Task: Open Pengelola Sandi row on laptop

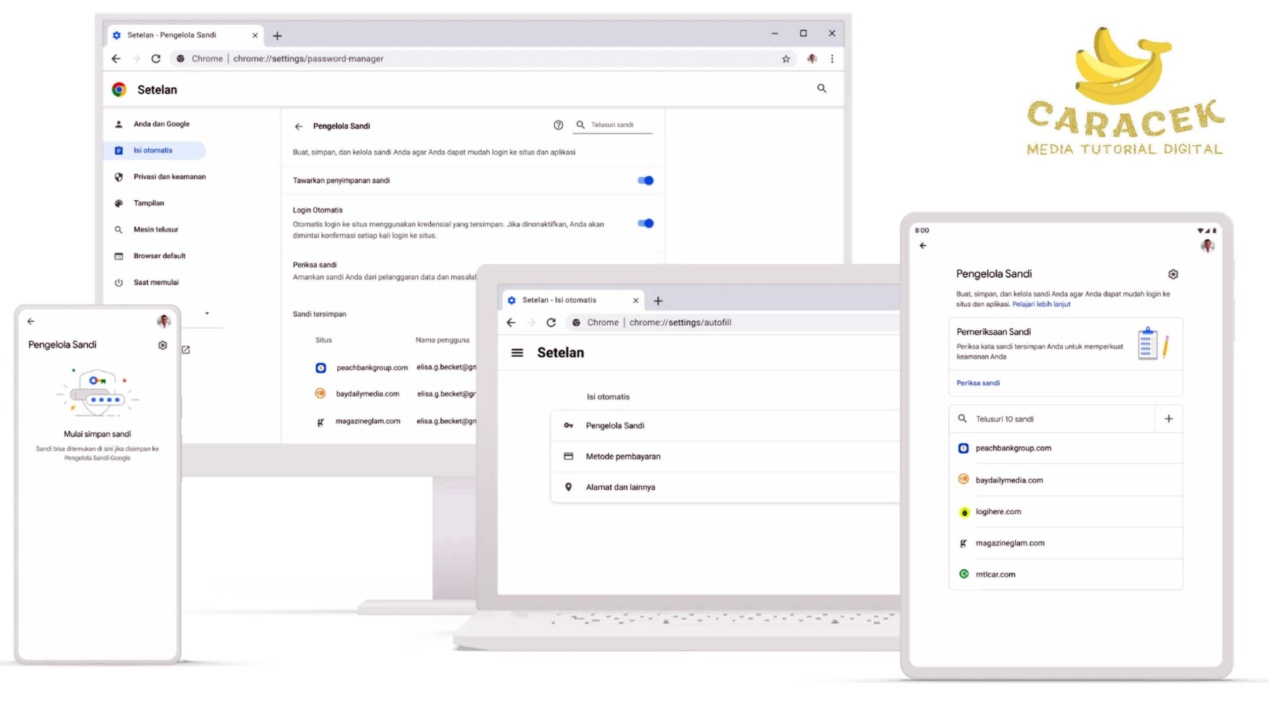Action: [725, 425]
